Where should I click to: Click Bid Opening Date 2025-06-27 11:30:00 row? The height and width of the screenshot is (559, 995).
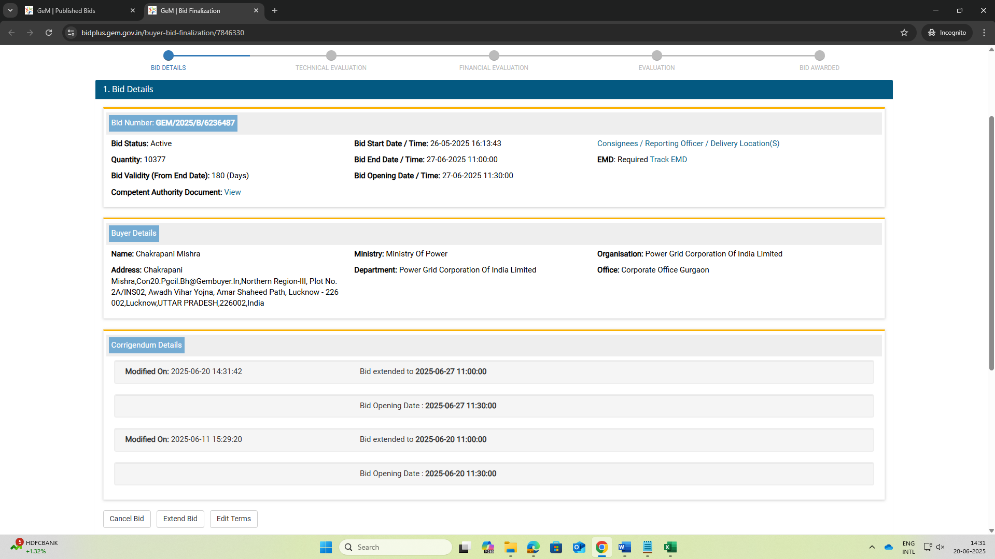[494, 406]
